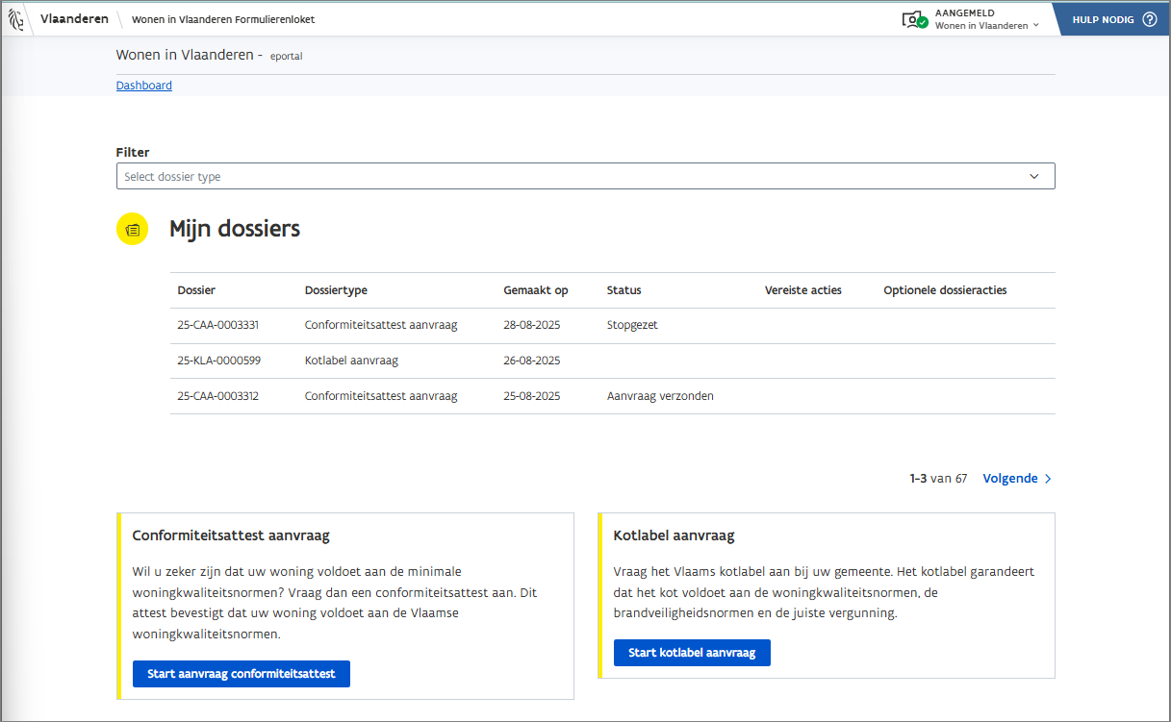Click Wonen in Vlaanderen Formulierenloket title
Screen dimensions: 1171x722
223,19
